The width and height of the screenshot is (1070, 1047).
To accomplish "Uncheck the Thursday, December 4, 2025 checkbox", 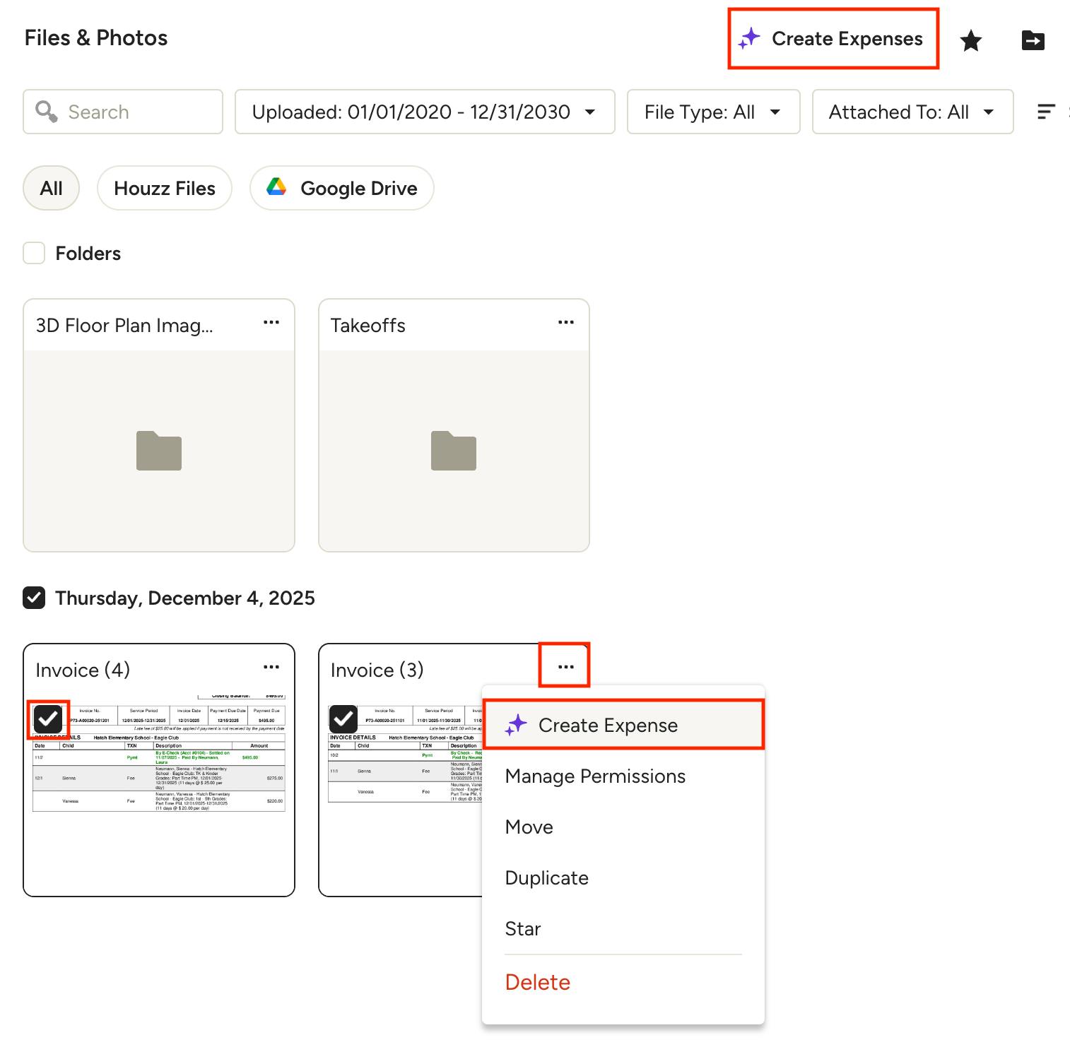I will pyautogui.click(x=34, y=598).
